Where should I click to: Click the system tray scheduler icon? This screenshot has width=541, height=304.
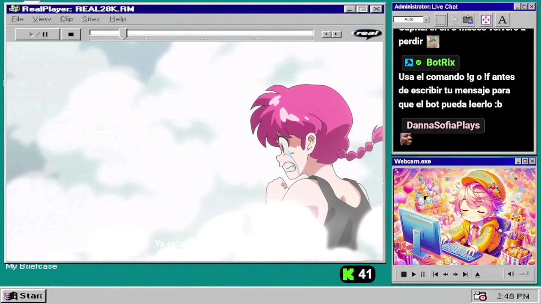pyautogui.click(x=480, y=296)
